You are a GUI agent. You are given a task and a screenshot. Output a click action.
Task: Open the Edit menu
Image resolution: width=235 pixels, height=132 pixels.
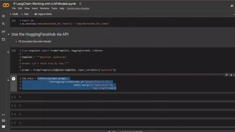20,8
